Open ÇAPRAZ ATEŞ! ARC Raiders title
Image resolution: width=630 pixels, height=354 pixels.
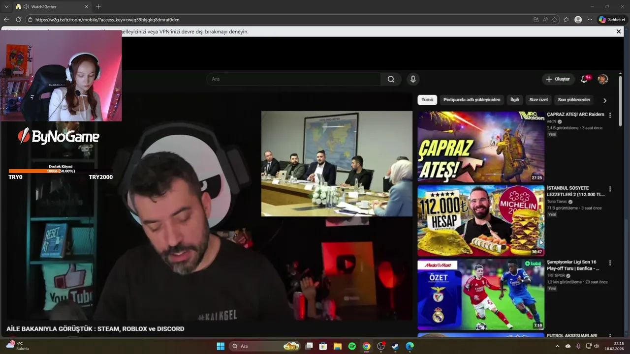pyautogui.click(x=575, y=115)
